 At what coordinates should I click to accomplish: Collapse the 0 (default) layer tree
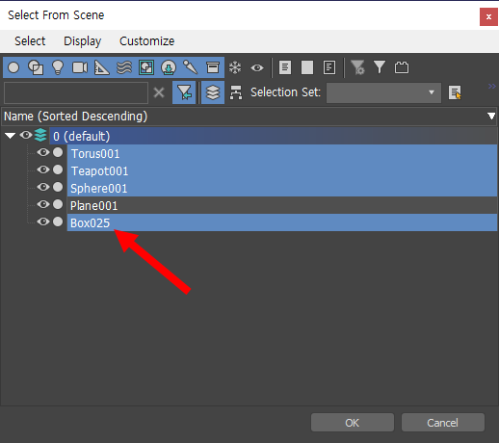point(11,136)
